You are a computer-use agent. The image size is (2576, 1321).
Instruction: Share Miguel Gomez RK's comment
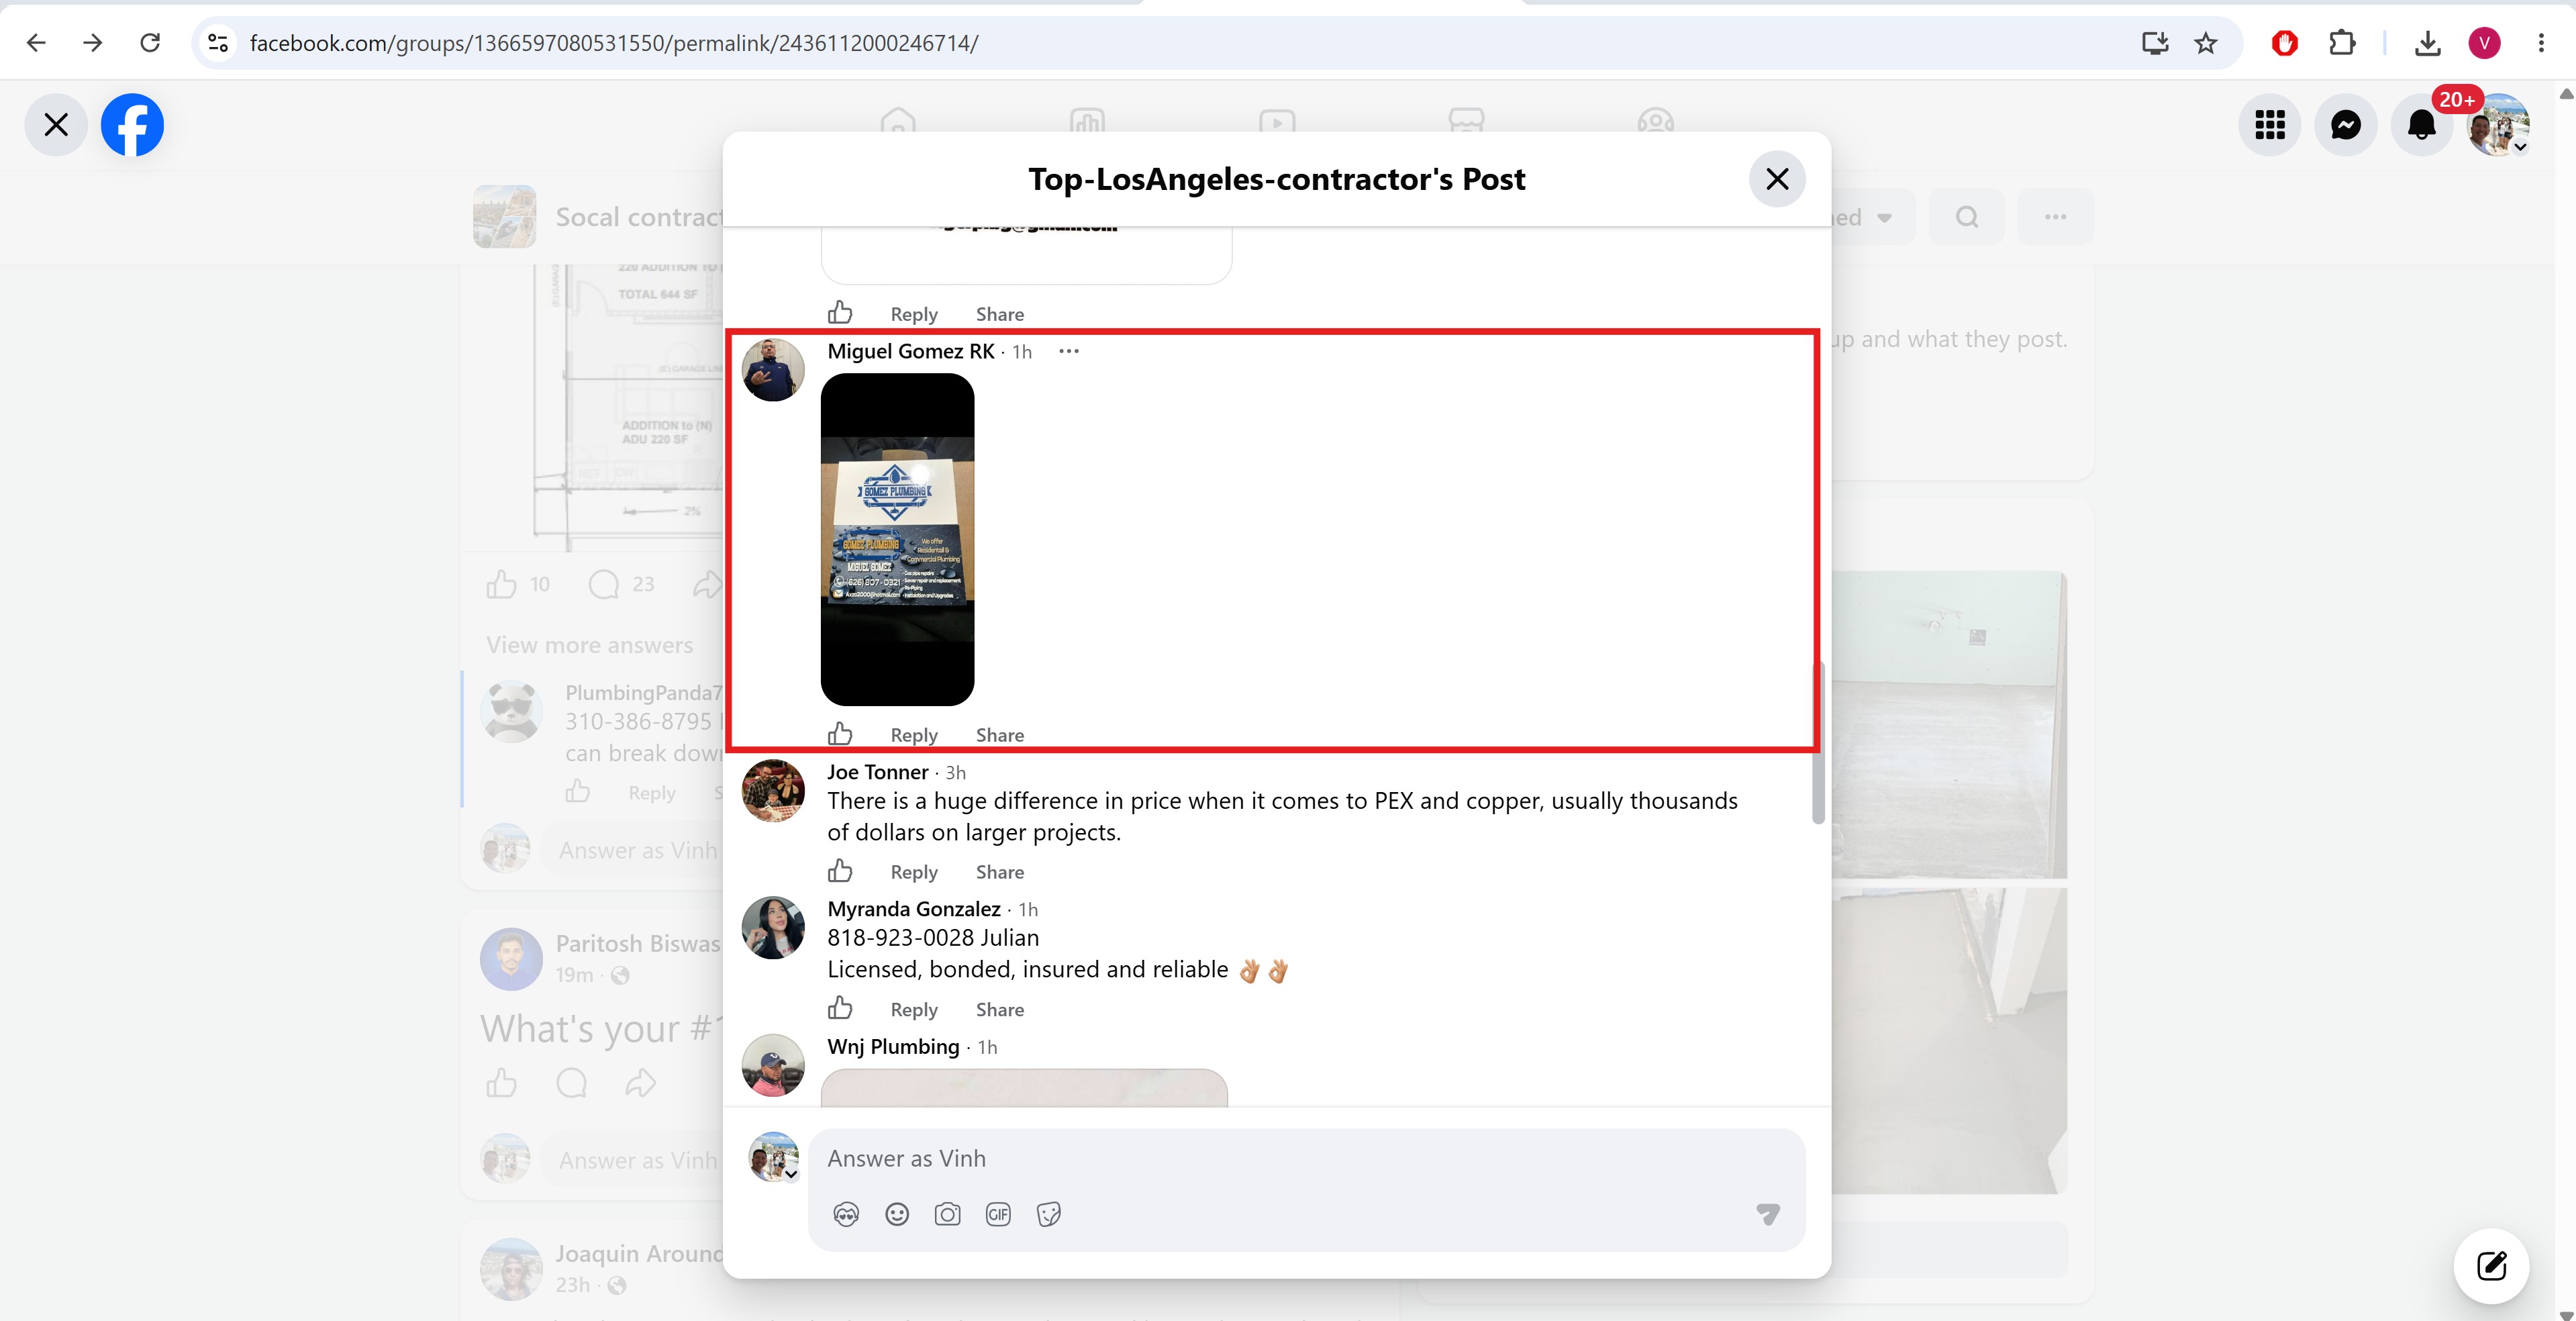[x=1000, y=735]
